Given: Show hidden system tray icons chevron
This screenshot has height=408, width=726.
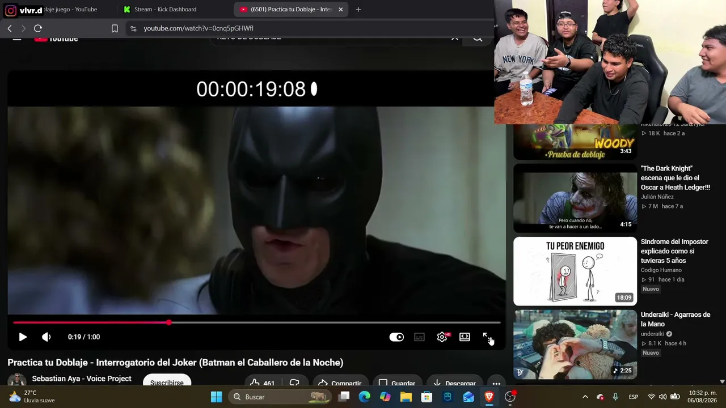Looking at the screenshot, I should pyautogui.click(x=585, y=397).
